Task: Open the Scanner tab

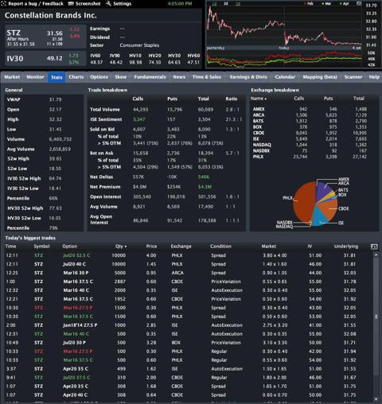Action: coord(353,77)
